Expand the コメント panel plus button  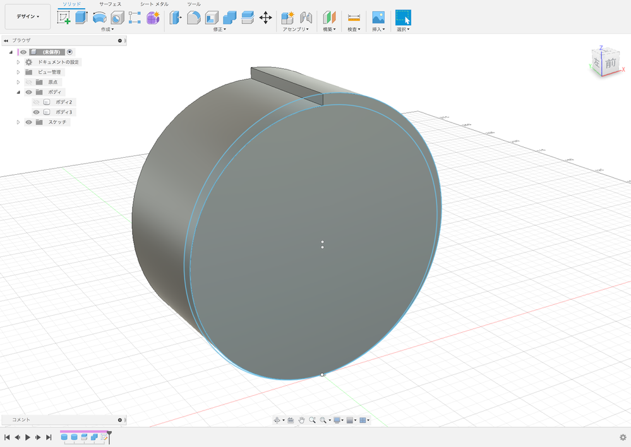click(x=119, y=420)
